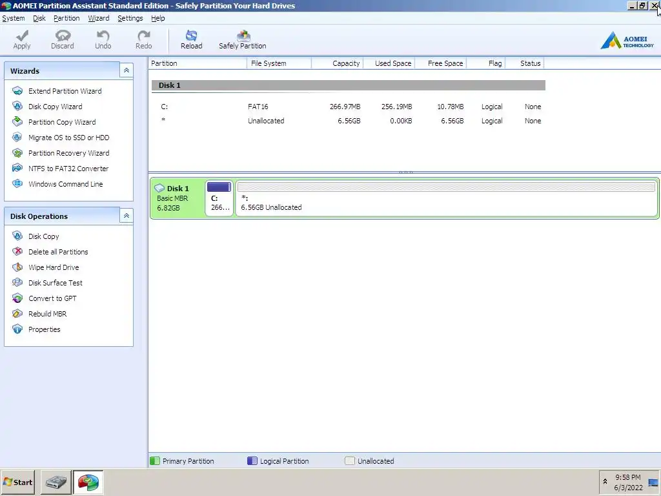661x496 pixels.
Task: Open the Partition menu
Action: [66, 18]
